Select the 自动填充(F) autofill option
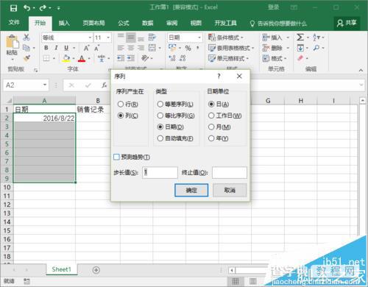 tap(175, 138)
